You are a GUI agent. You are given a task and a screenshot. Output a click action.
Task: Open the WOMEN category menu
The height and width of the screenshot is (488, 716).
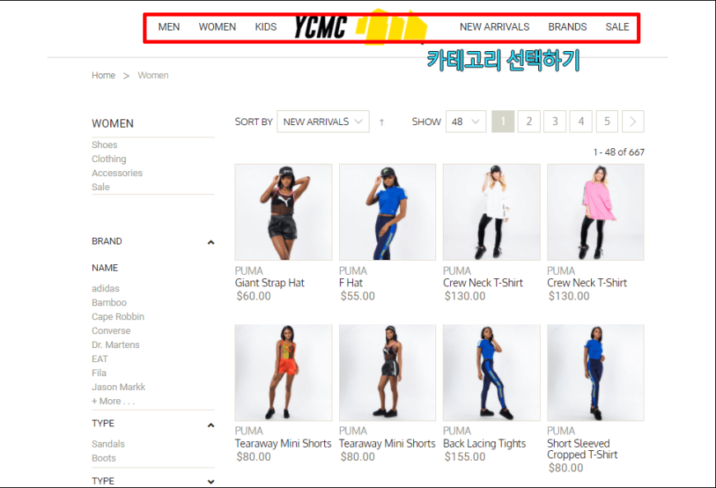(x=217, y=27)
